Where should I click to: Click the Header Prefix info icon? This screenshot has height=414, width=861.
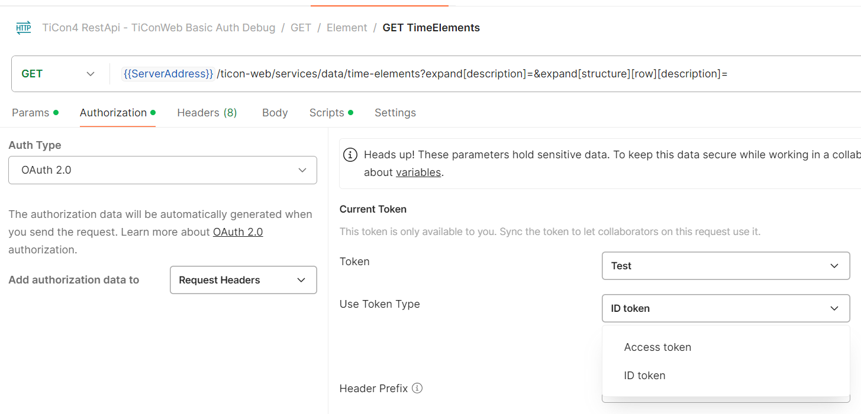(417, 388)
